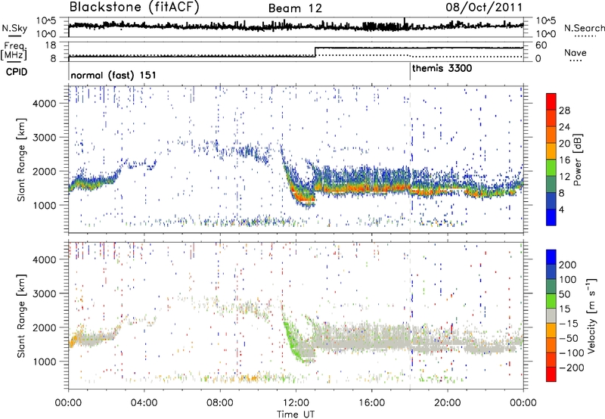Click the '12:00' time tick label
The width and height of the screenshot is (605, 419).
(x=296, y=403)
